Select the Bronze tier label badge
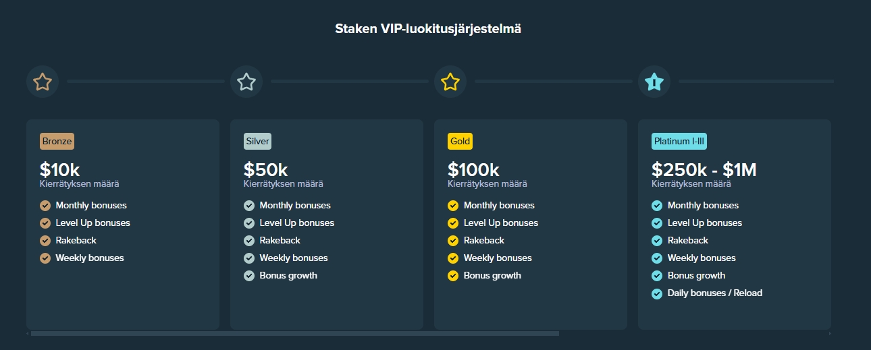 (57, 142)
